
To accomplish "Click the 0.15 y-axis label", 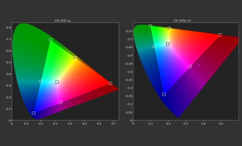I will coord(129,96).
